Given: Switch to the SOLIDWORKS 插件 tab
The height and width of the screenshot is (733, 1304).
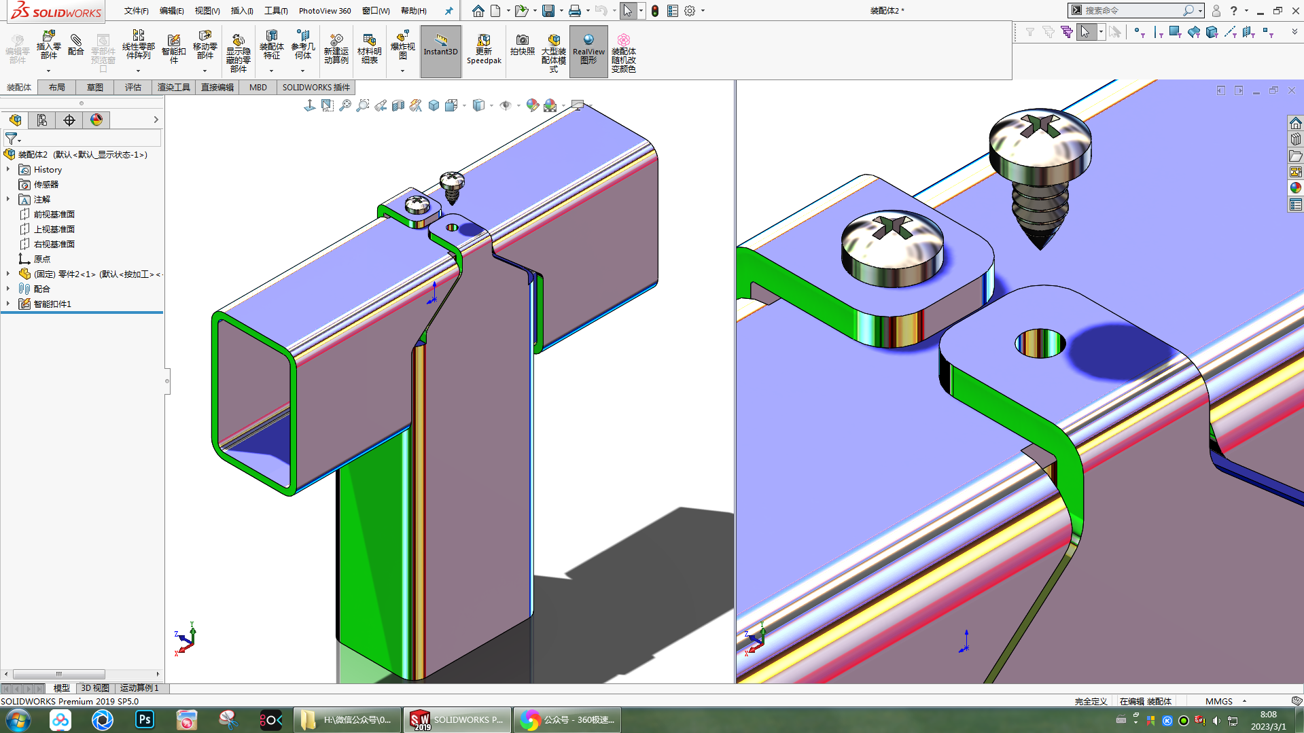Looking at the screenshot, I should (x=316, y=87).
